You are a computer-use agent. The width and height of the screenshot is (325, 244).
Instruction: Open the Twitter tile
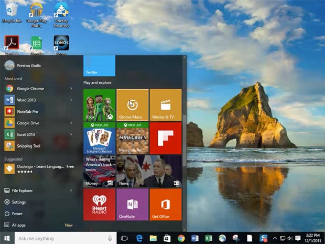tap(99, 66)
